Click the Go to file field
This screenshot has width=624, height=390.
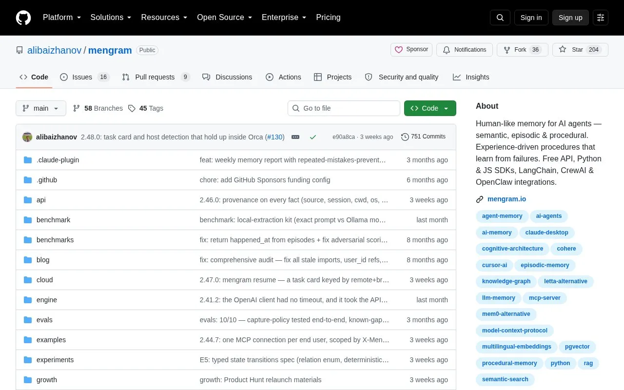tap(344, 108)
